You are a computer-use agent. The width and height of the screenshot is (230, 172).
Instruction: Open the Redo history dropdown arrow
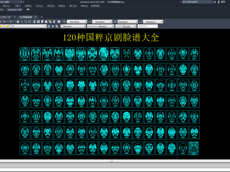14,21
